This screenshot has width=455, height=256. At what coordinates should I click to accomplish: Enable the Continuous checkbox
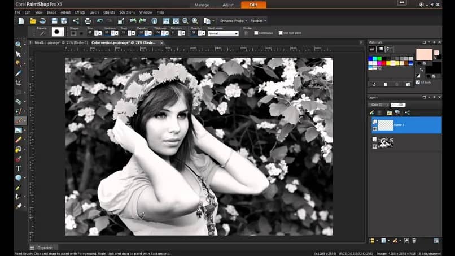pyautogui.click(x=256, y=33)
